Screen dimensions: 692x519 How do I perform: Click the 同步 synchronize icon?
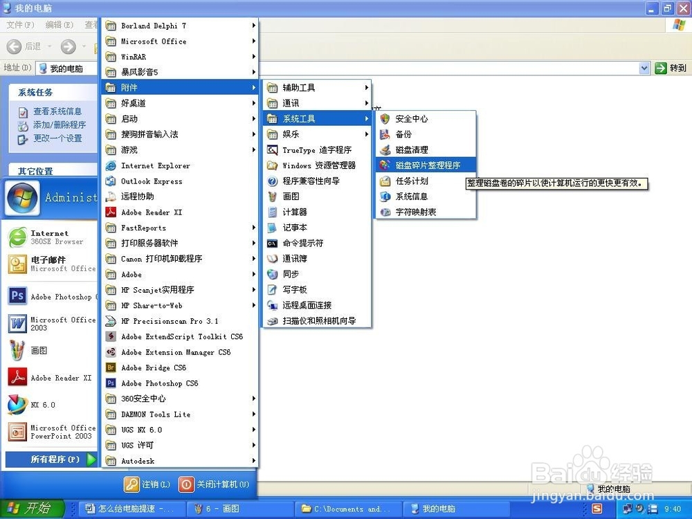point(272,274)
